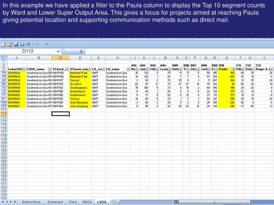Save the workbook with the floppy disk icon
274x205 pixels.
point(16,45)
